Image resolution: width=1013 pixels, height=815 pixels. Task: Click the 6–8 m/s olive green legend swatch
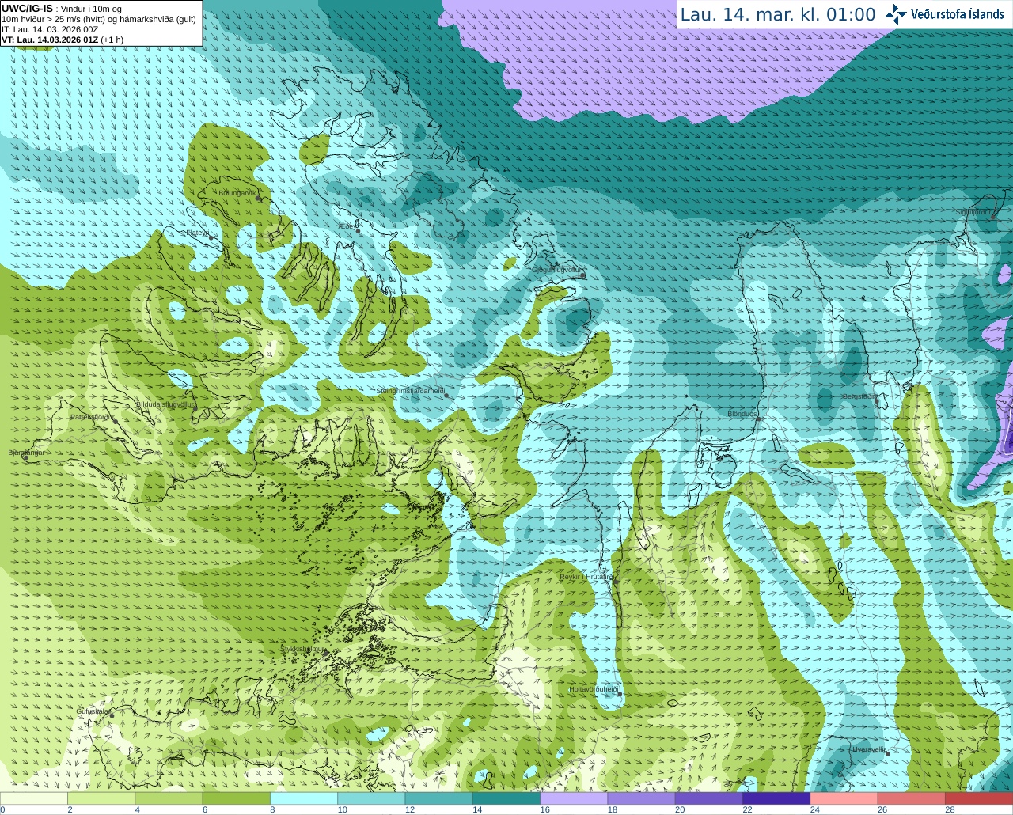(x=237, y=798)
